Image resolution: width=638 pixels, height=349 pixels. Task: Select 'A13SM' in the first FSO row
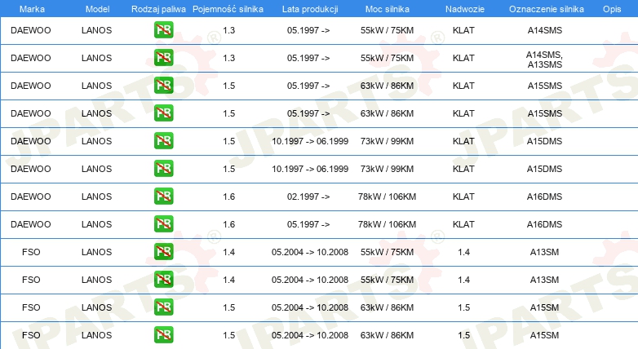[544, 252]
